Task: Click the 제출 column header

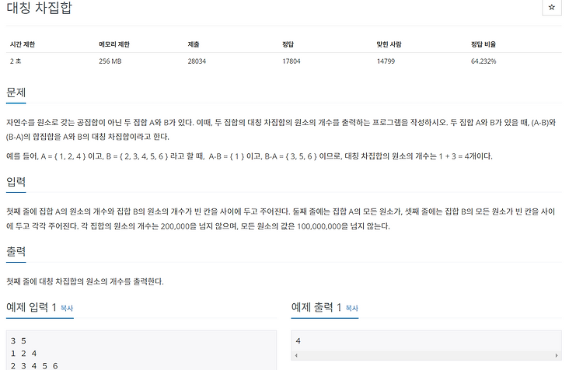Action: pyautogui.click(x=194, y=44)
